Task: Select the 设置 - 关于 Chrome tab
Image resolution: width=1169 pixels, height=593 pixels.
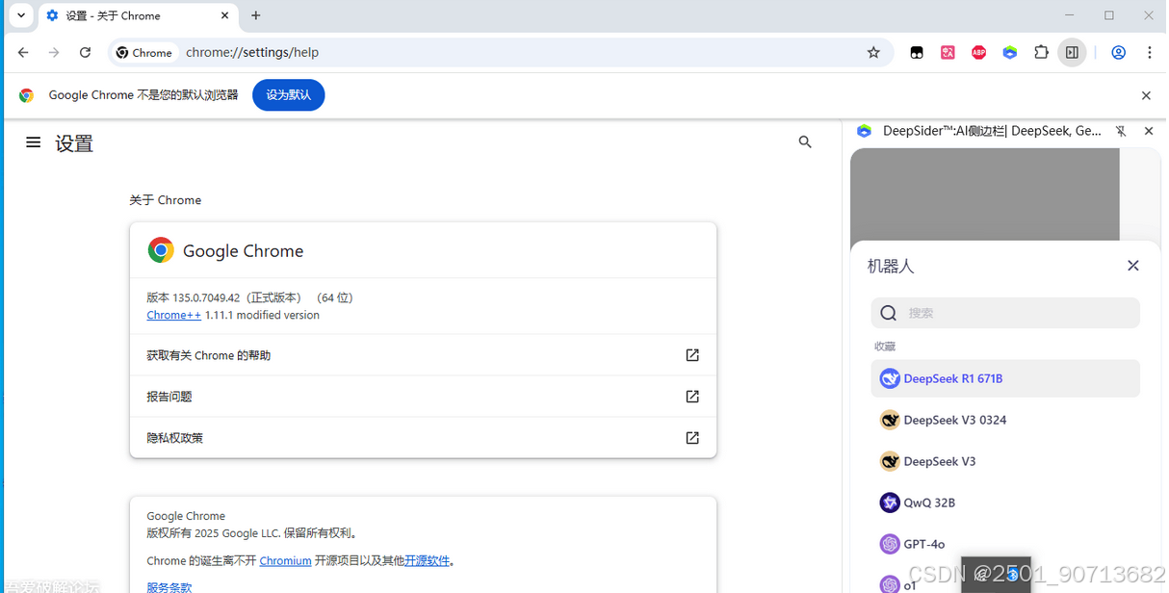Action: pos(138,15)
